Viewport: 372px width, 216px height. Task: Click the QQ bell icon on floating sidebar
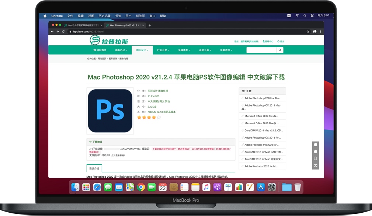pyautogui.click(x=315, y=145)
